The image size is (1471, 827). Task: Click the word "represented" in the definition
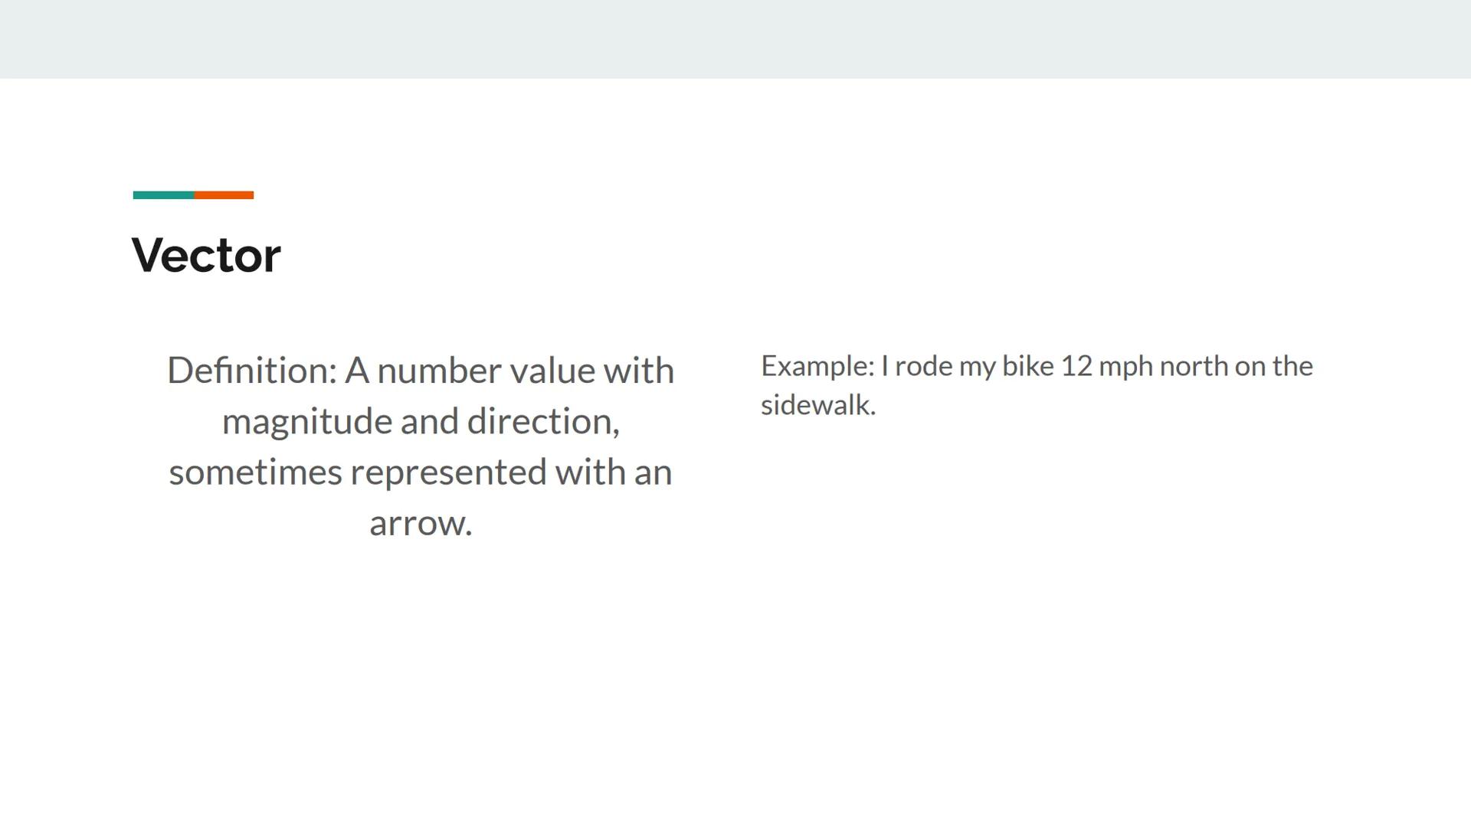pyautogui.click(x=448, y=472)
